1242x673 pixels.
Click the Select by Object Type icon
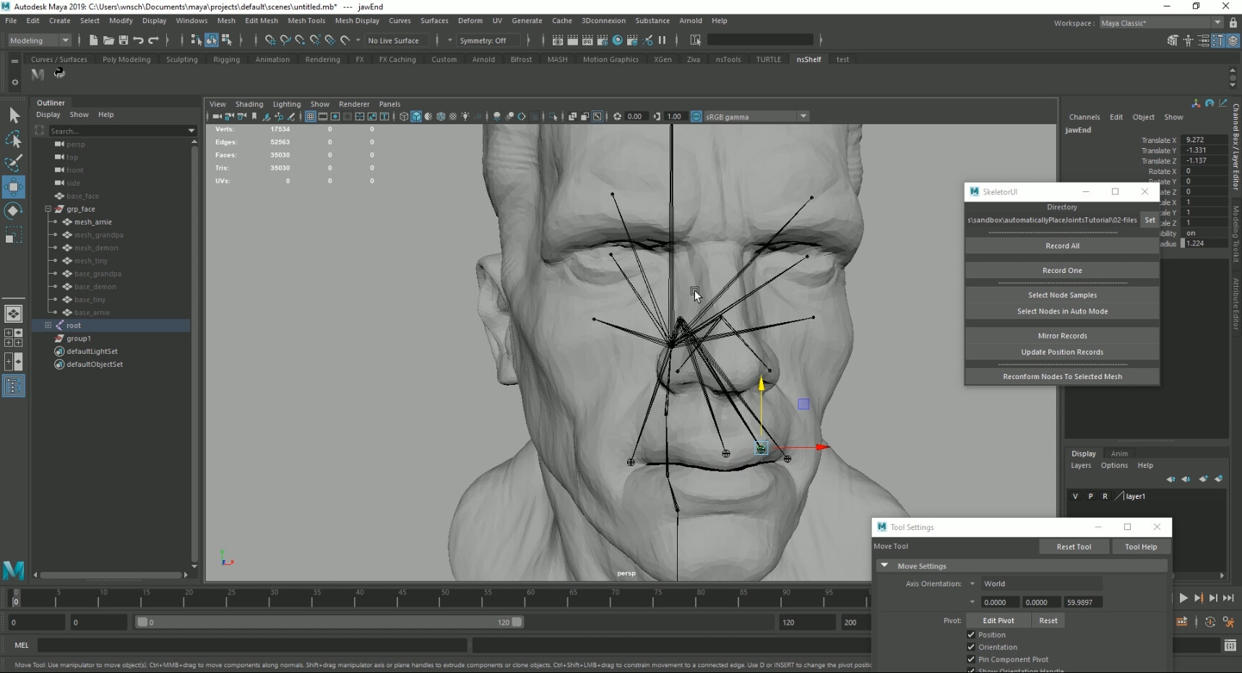(212, 40)
